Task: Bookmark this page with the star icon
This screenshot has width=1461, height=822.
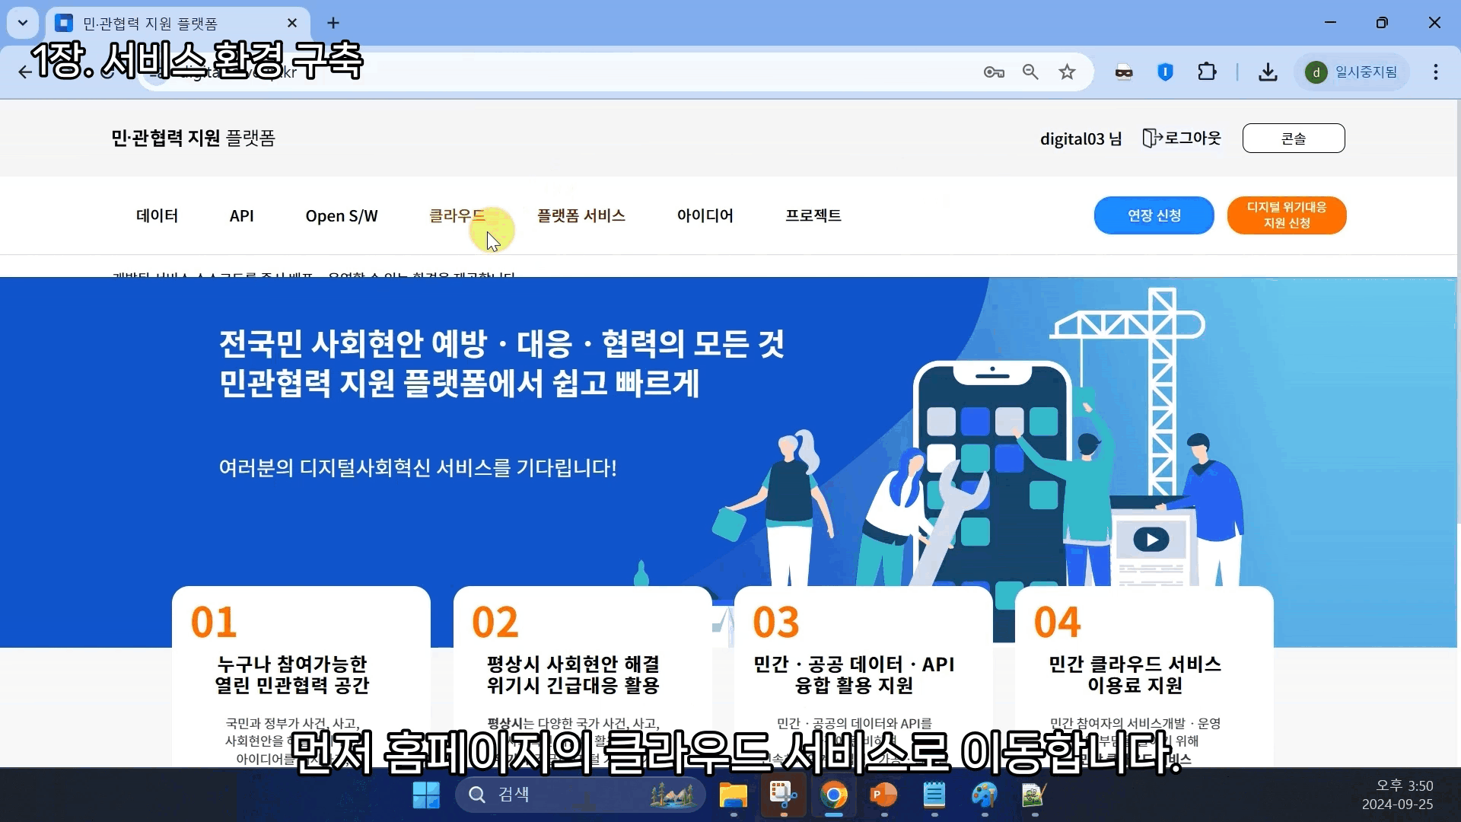Action: click(x=1067, y=72)
